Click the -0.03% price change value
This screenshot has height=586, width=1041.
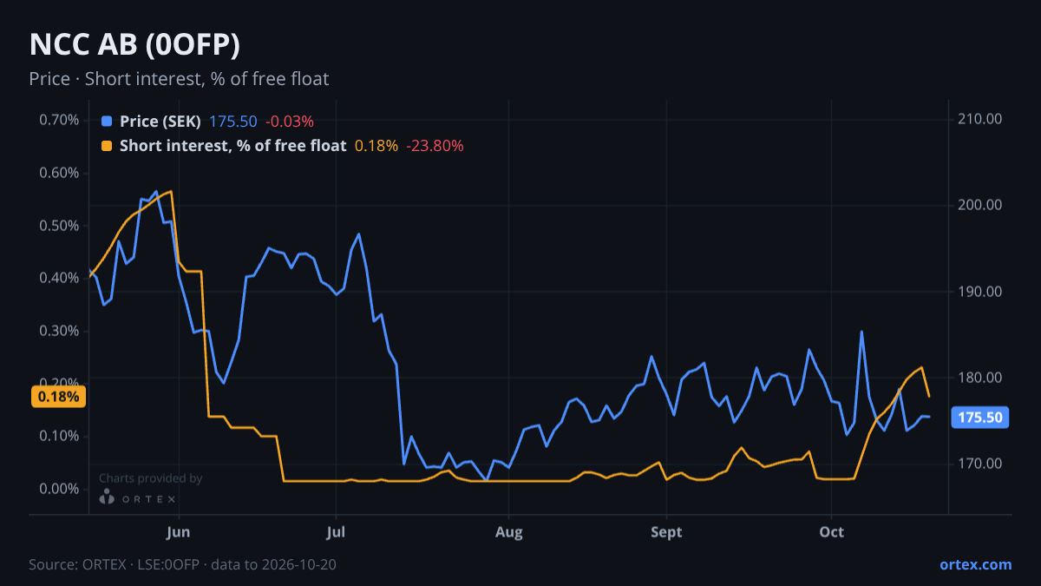pyautogui.click(x=290, y=122)
